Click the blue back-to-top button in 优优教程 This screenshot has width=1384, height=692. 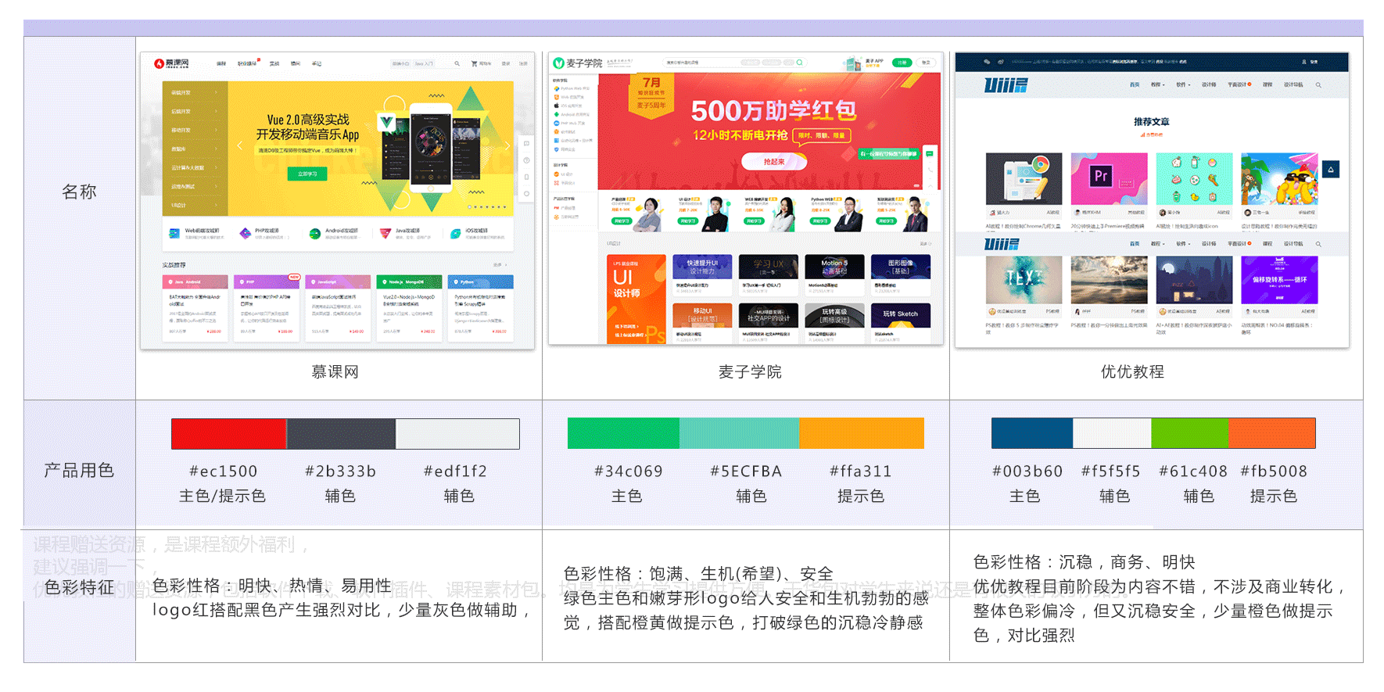click(x=1332, y=169)
